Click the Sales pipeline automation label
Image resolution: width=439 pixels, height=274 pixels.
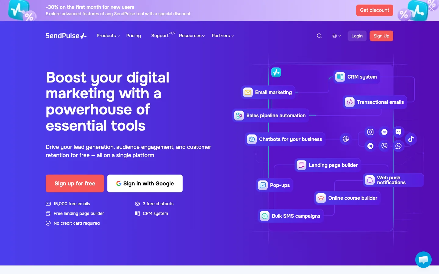pyautogui.click(x=276, y=116)
